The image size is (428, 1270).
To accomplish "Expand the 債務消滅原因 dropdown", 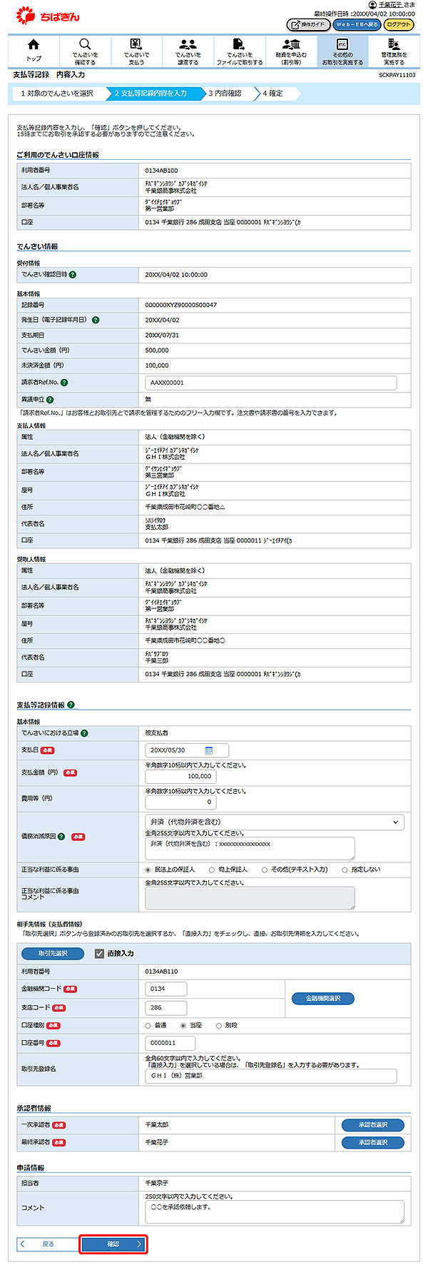I will pos(274,822).
